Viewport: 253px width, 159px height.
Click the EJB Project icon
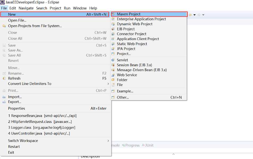(113, 29)
